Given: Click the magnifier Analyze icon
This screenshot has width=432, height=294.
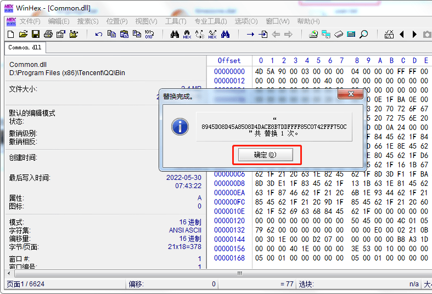Looking at the screenshot, I should pos(364,35).
